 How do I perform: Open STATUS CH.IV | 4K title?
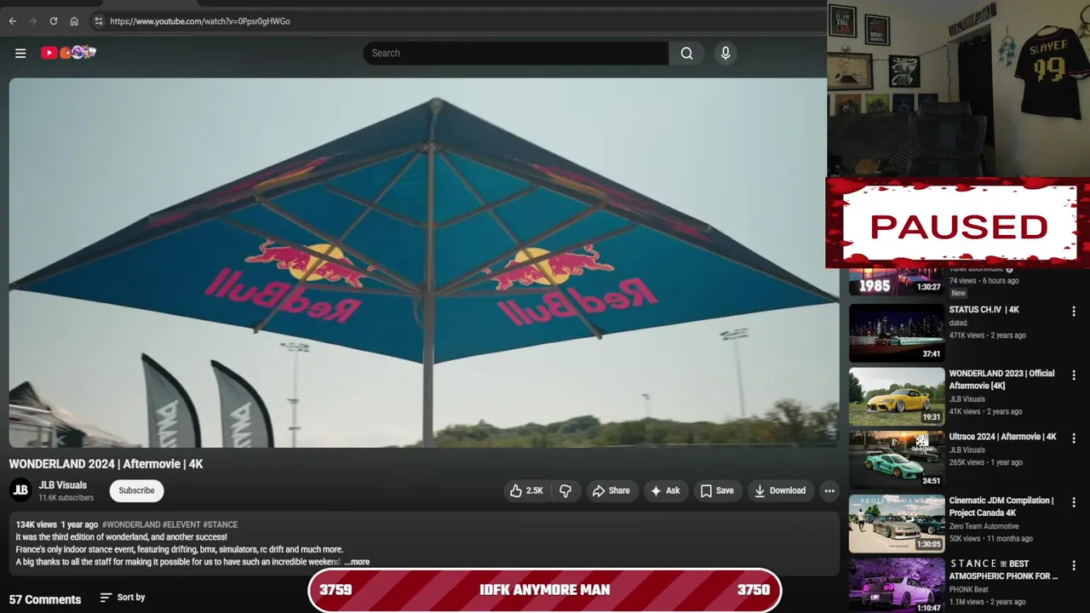click(984, 310)
